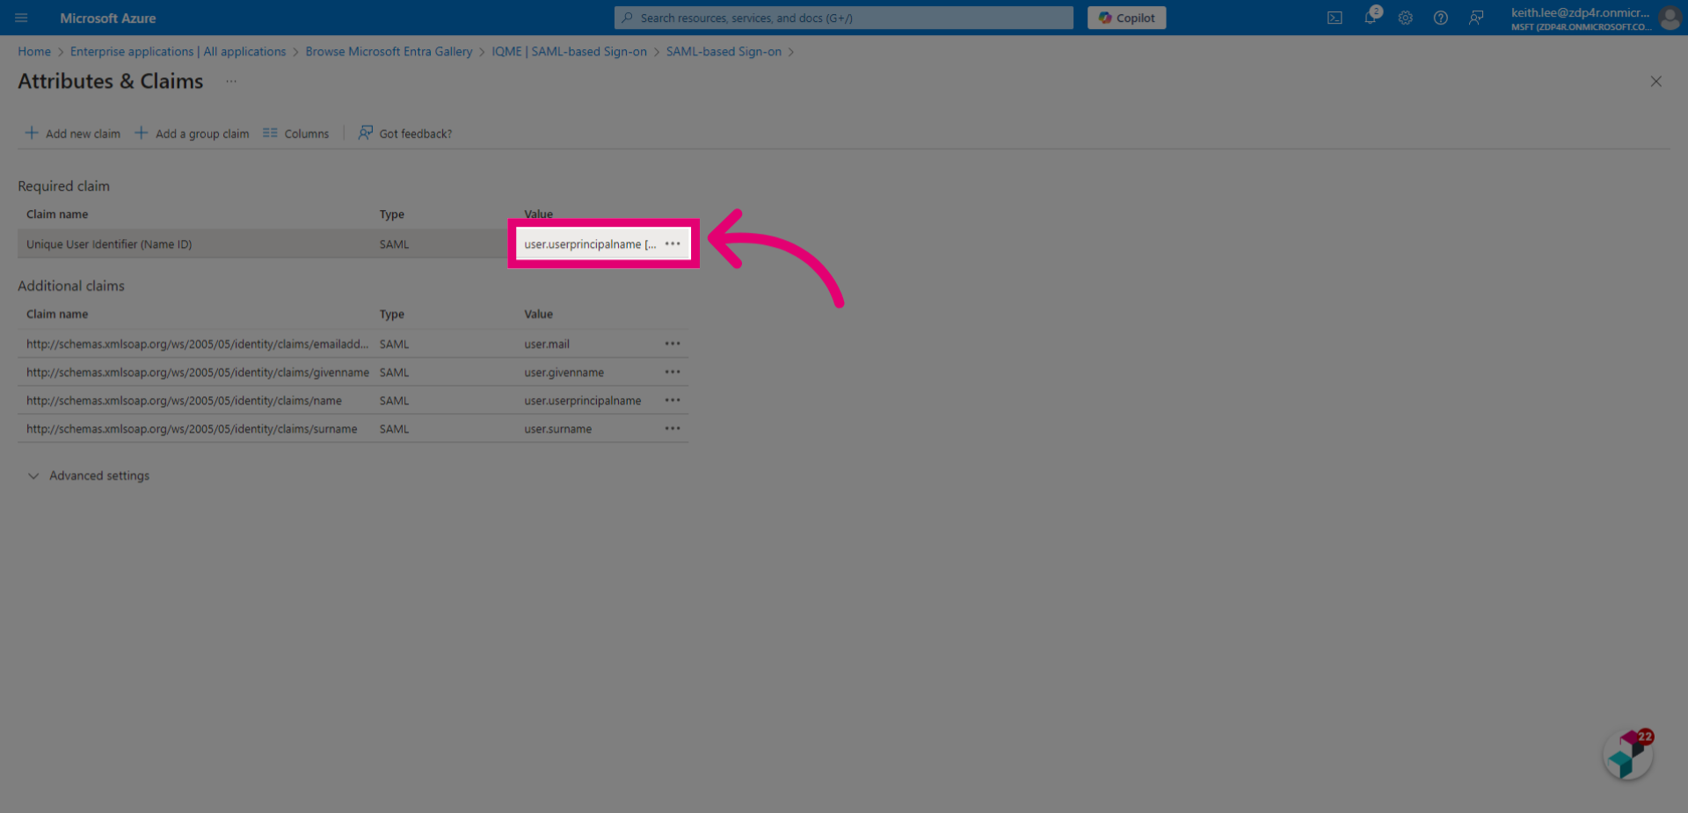1688x813 pixels.
Task: Click the user.mail value
Action: coord(547,344)
